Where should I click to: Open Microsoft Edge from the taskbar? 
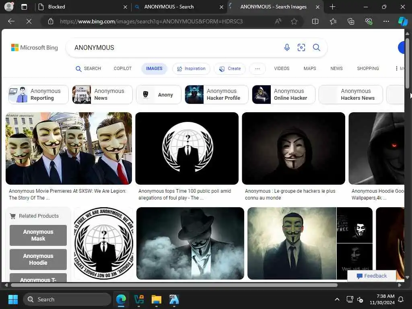[x=121, y=299]
